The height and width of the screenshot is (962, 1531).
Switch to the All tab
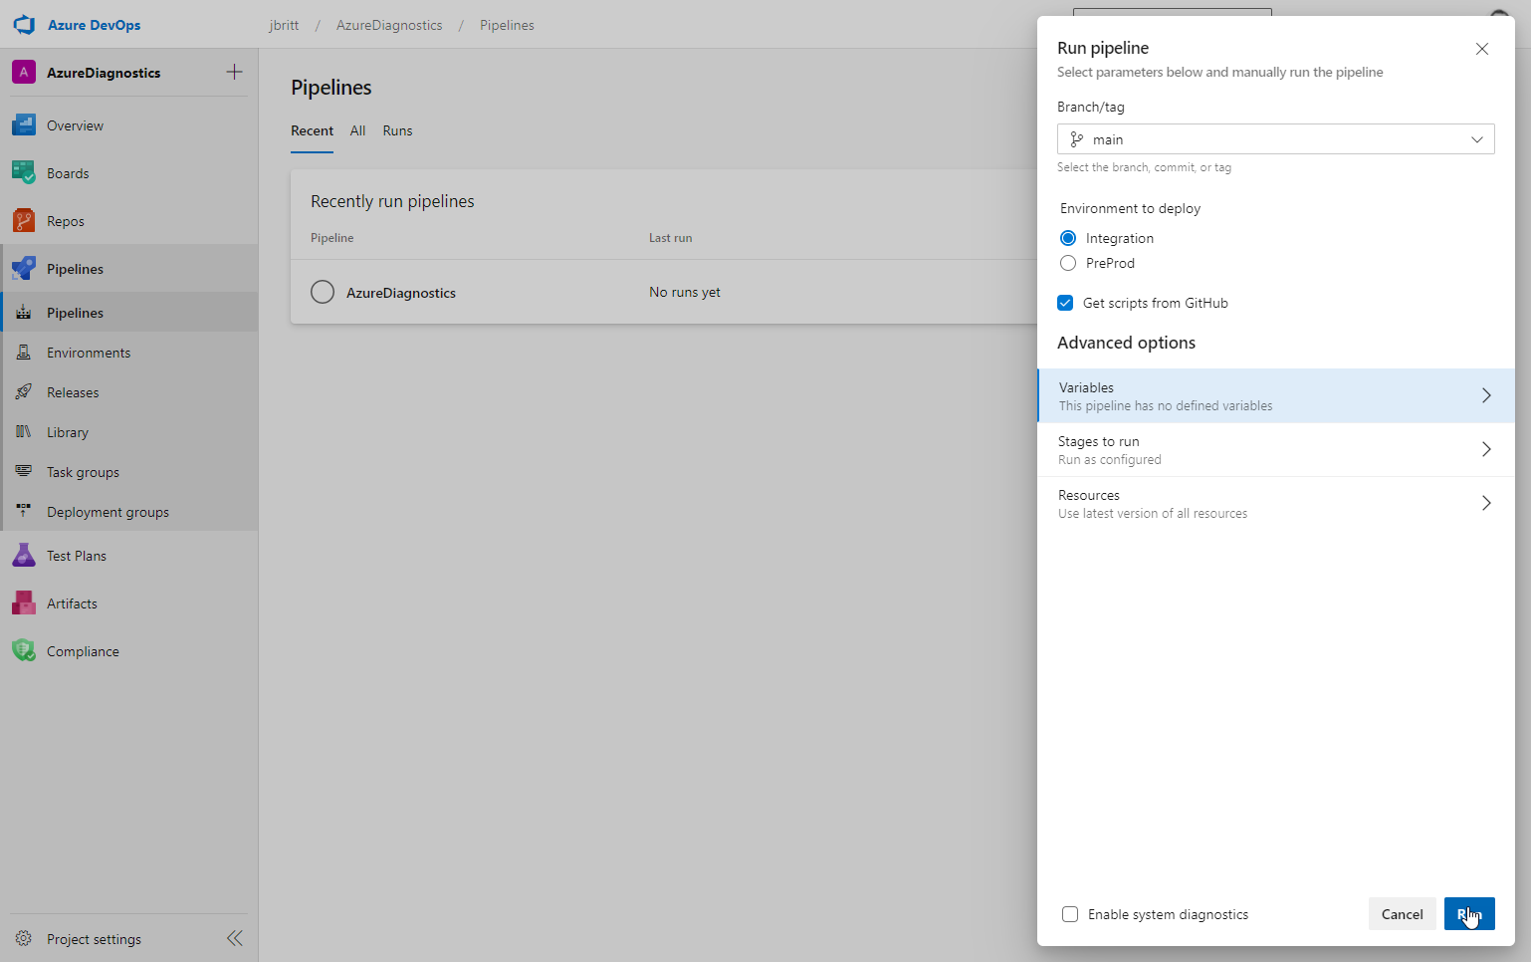click(357, 130)
